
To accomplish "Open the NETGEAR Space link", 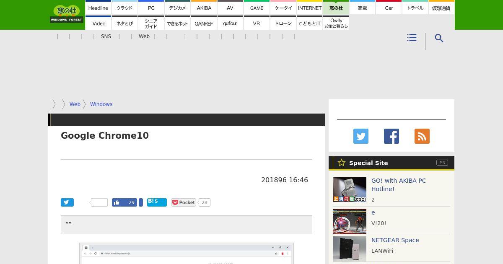I will click(395, 240).
